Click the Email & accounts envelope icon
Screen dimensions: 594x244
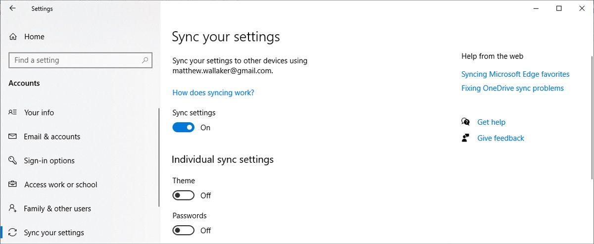point(13,137)
